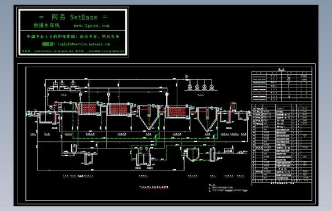
Task: Click the large equipment list table
Action: (x=282, y=143)
